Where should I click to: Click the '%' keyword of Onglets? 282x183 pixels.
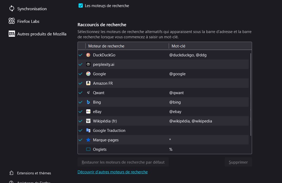point(171,149)
